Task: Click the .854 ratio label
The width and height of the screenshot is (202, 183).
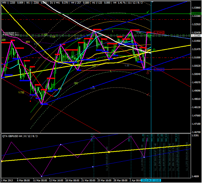Action: point(27,42)
